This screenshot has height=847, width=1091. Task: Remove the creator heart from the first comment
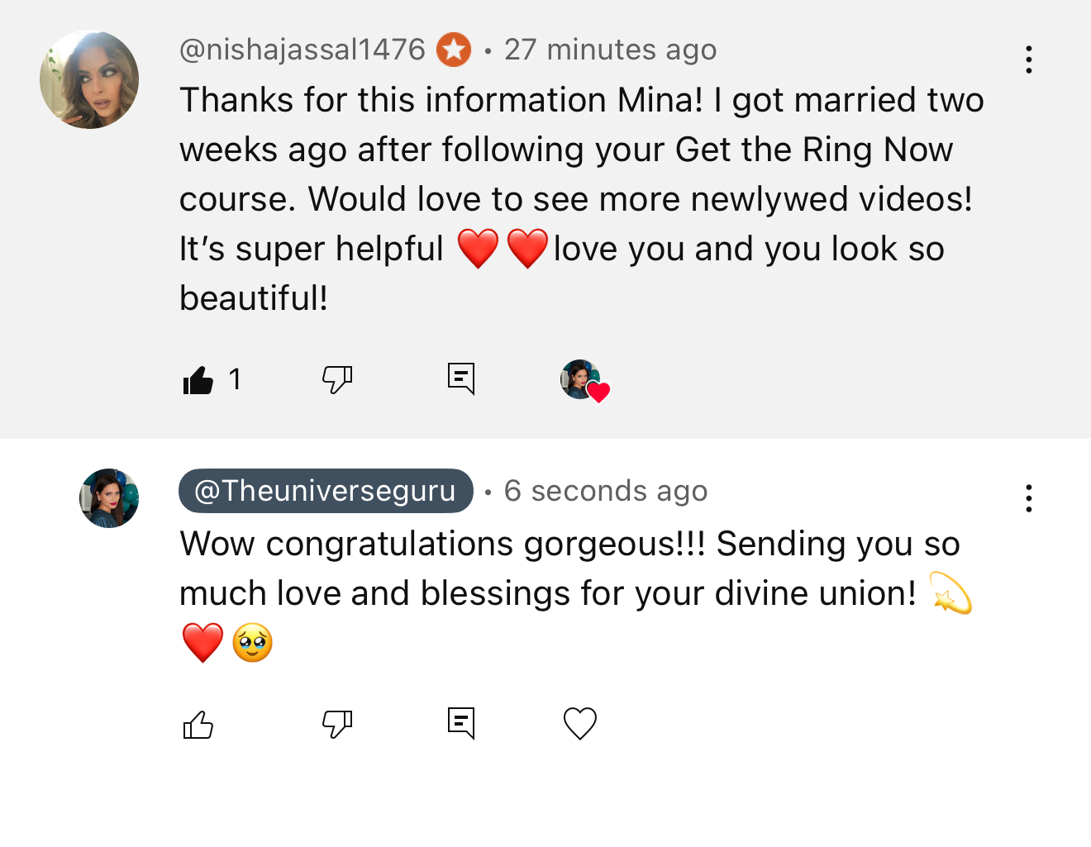[584, 381]
